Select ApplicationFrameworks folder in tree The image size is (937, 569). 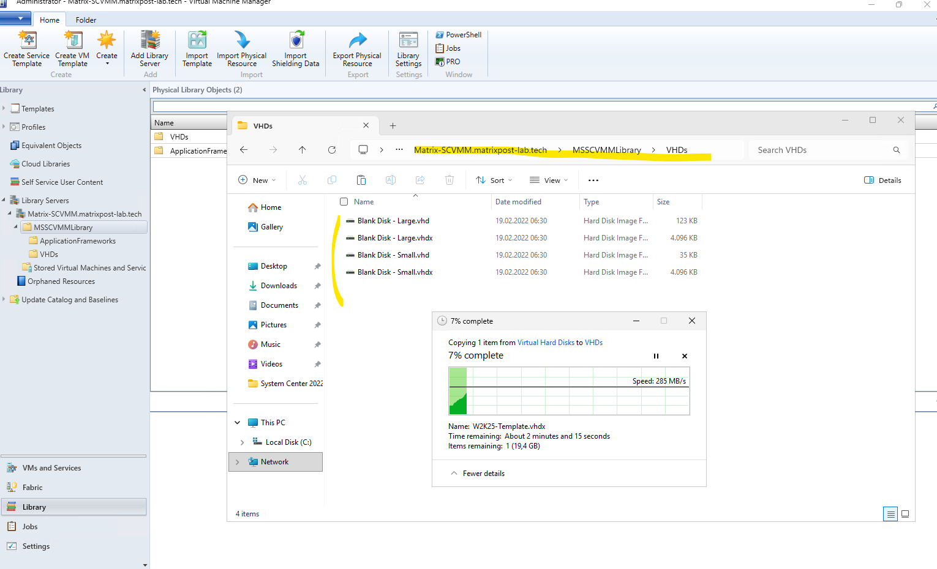(72, 241)
